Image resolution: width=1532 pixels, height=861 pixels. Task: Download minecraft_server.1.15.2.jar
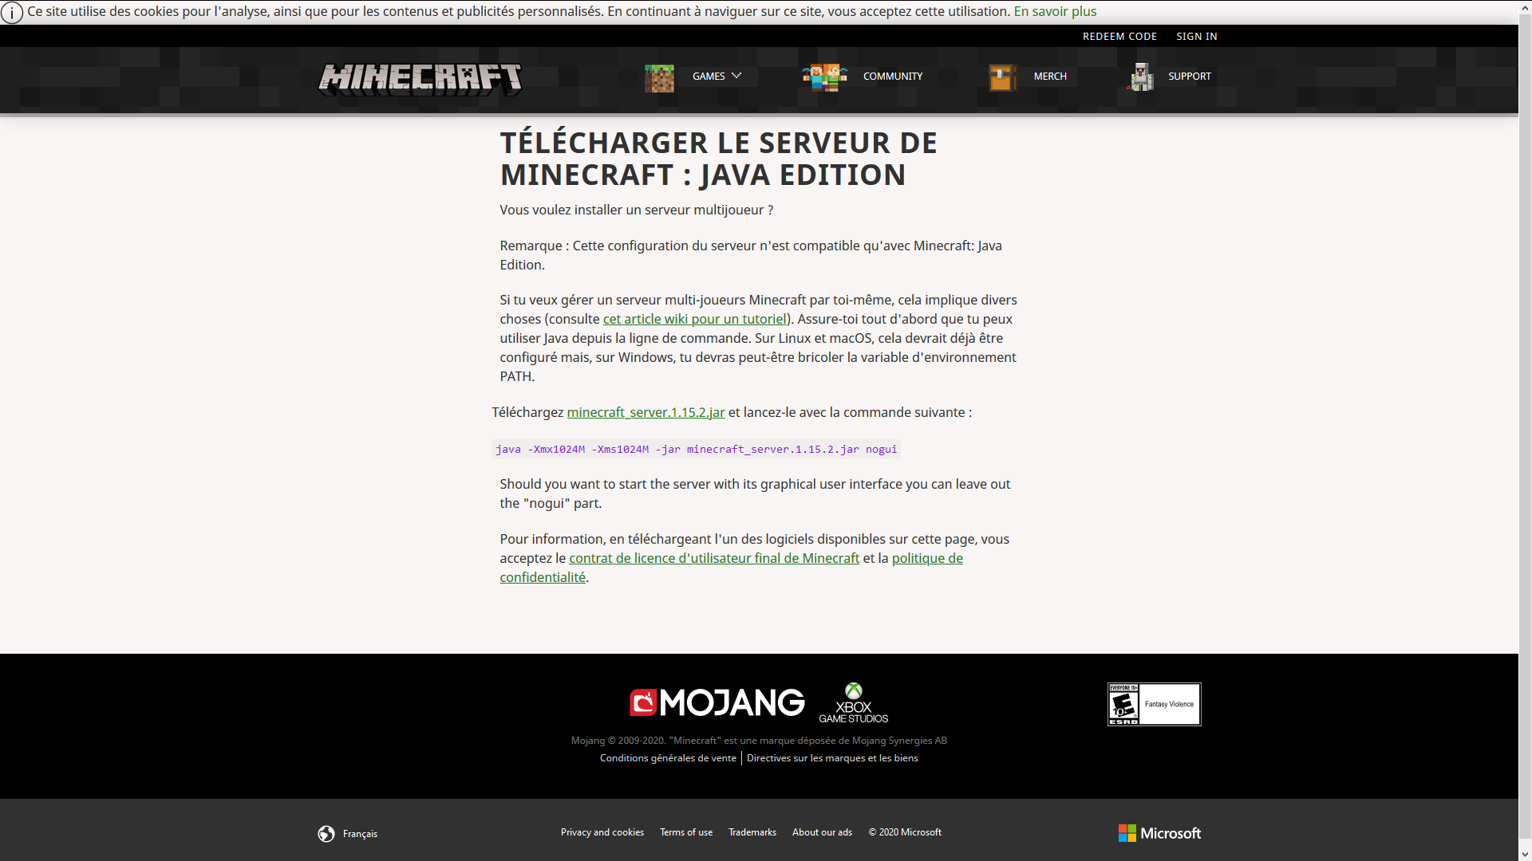(646, 412)
